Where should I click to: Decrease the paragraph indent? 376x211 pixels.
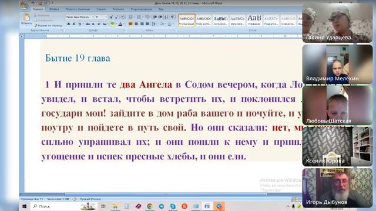click(x=155, y=17)
